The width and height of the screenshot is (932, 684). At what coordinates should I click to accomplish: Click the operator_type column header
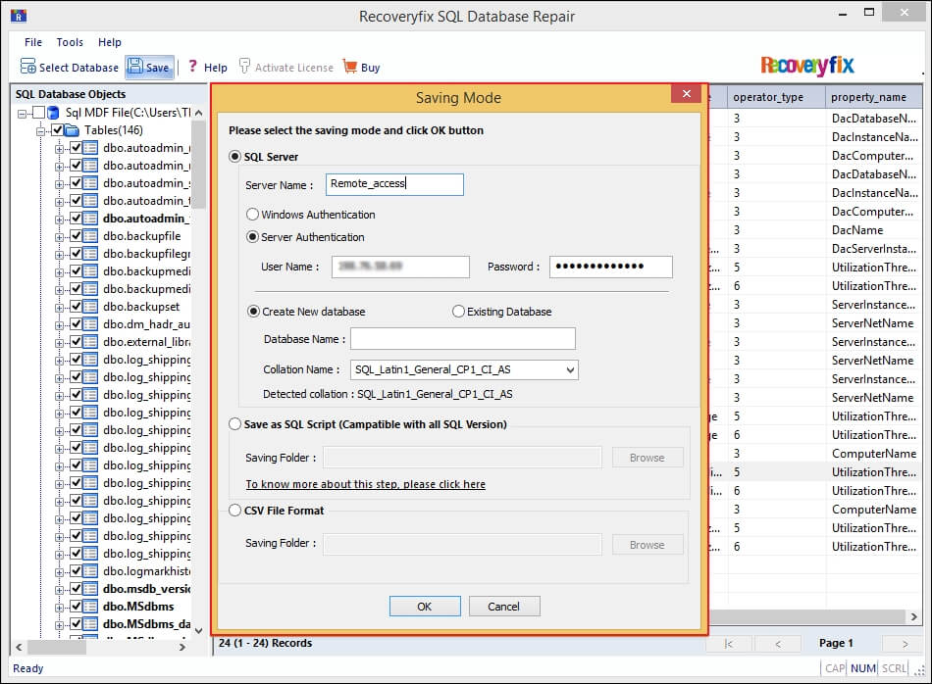pos(776,97)
